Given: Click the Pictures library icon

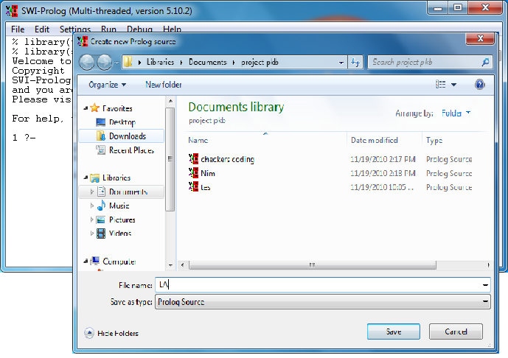Looking at the screenshot, I should click(x=101, y=220).
